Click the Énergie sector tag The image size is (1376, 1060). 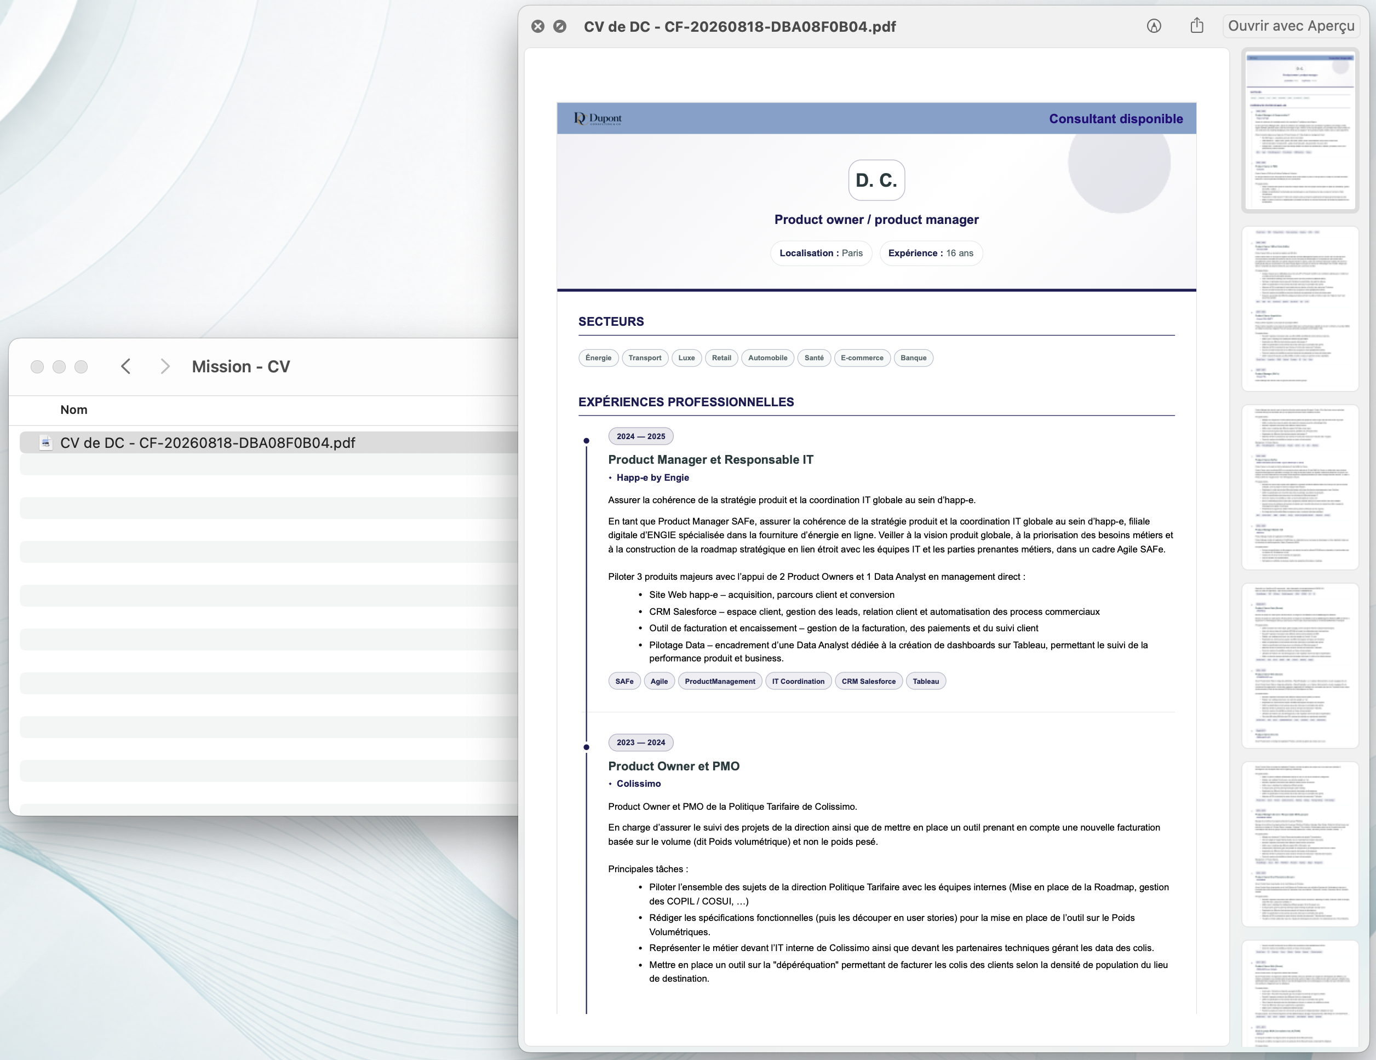tap(598, 358)
